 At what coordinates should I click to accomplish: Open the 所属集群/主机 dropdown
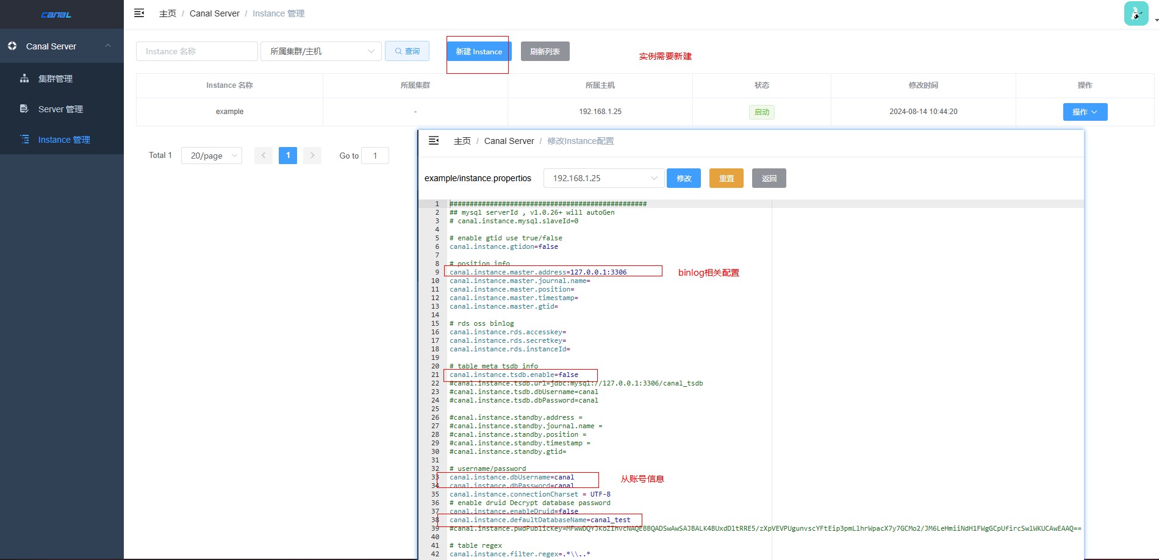point(321,51)
